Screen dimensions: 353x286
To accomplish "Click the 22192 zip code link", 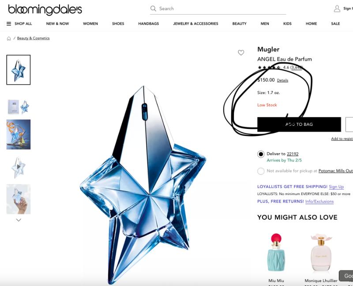I will (293, 154).
